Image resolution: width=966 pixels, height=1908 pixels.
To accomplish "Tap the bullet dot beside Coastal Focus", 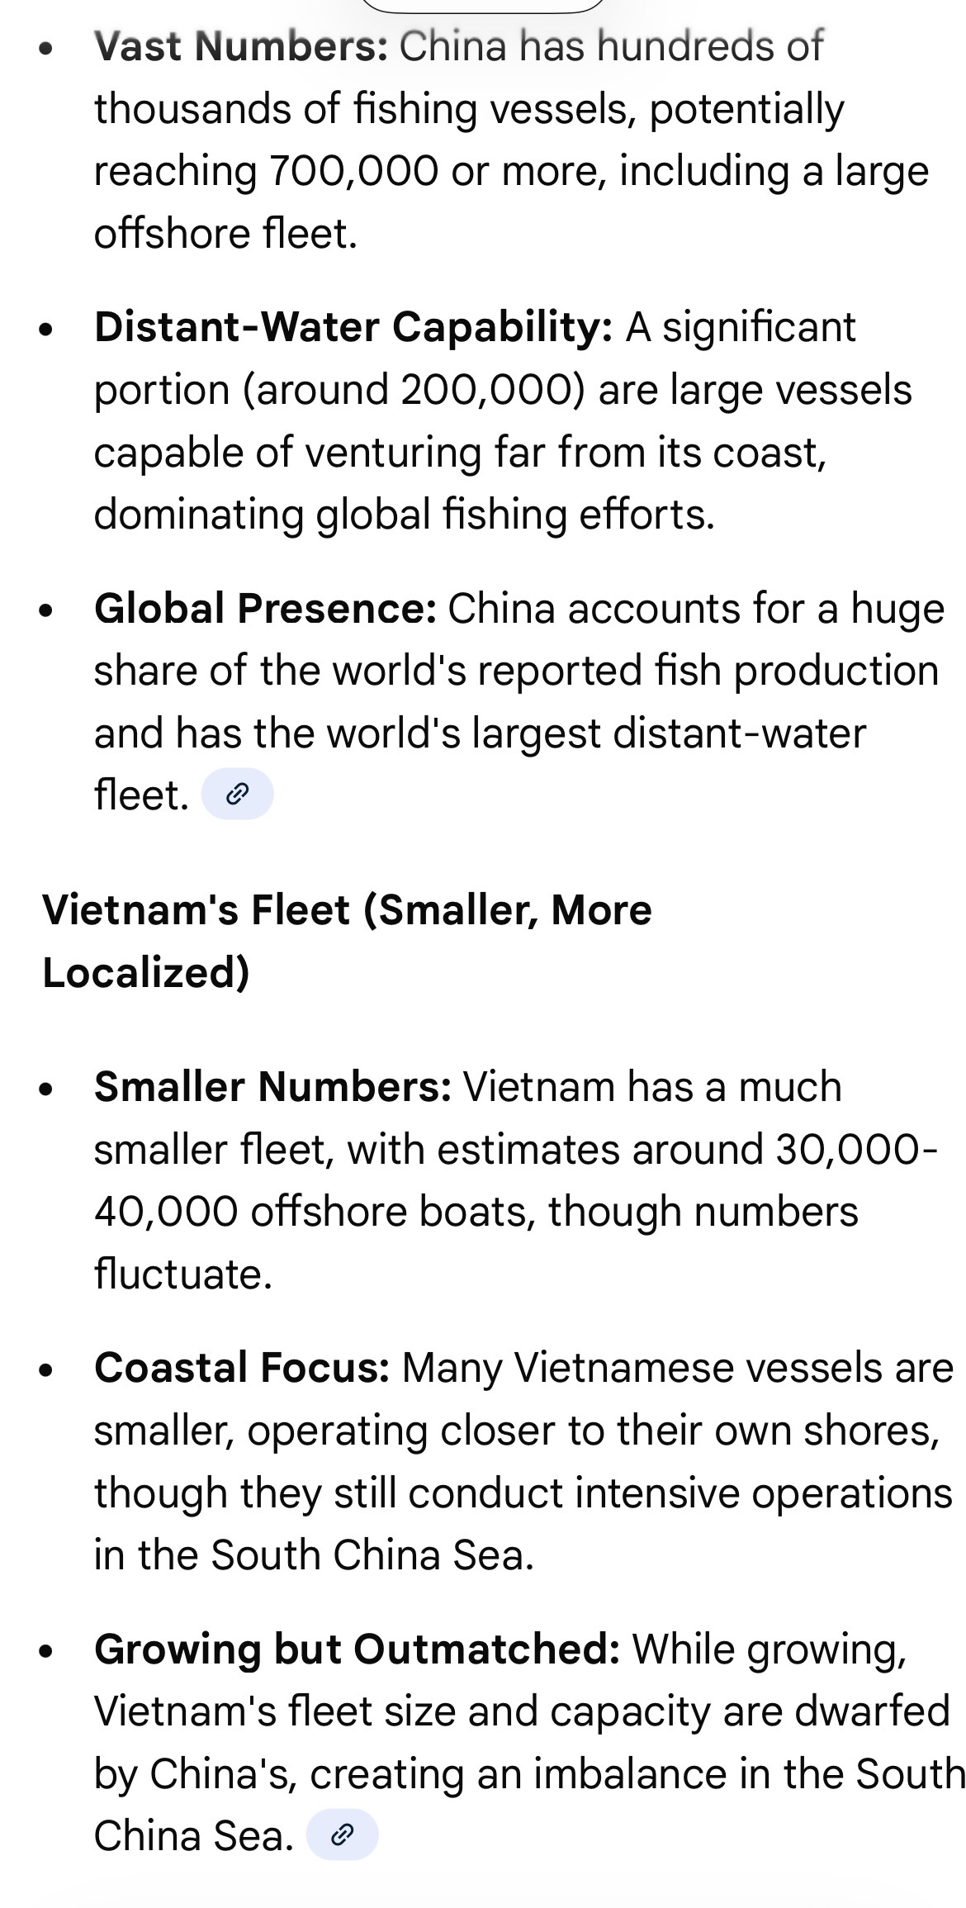I will 46,1369.
